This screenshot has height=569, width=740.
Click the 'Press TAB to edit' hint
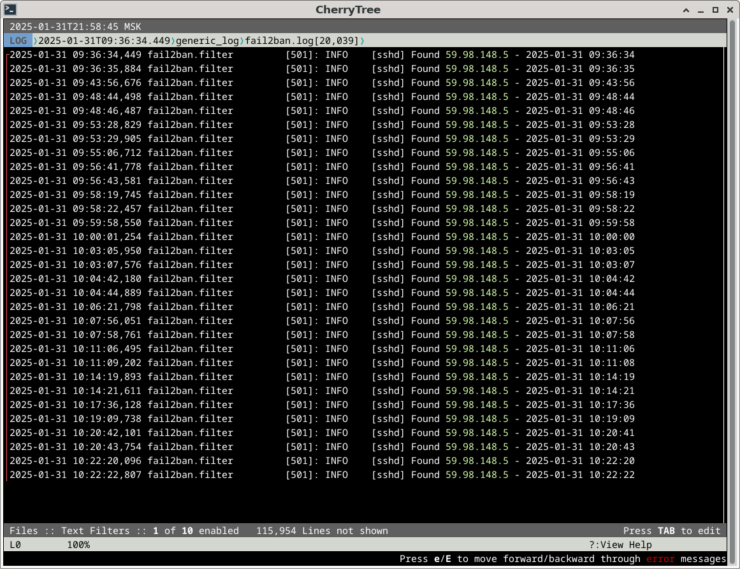(x=672, y=531)
